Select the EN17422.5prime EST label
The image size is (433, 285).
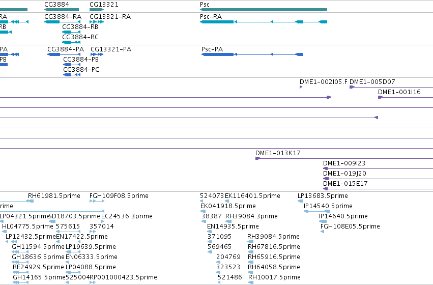click(x=82, y=237)
